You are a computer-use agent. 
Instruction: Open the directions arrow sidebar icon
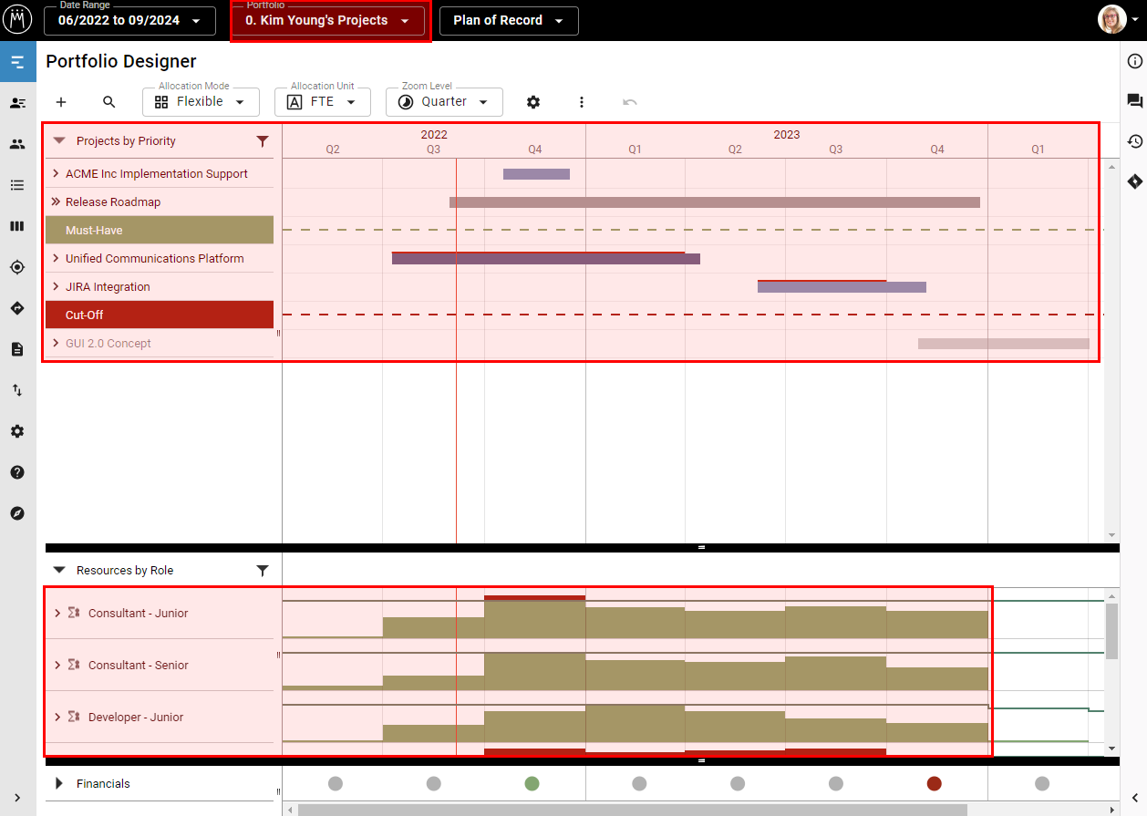click(x=17, y=308)
